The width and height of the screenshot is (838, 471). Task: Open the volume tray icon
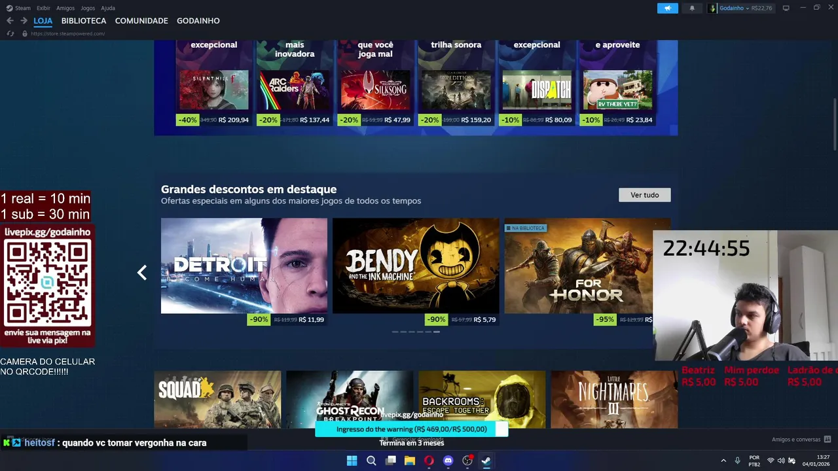pyautogui.click(x=781, y=461)
